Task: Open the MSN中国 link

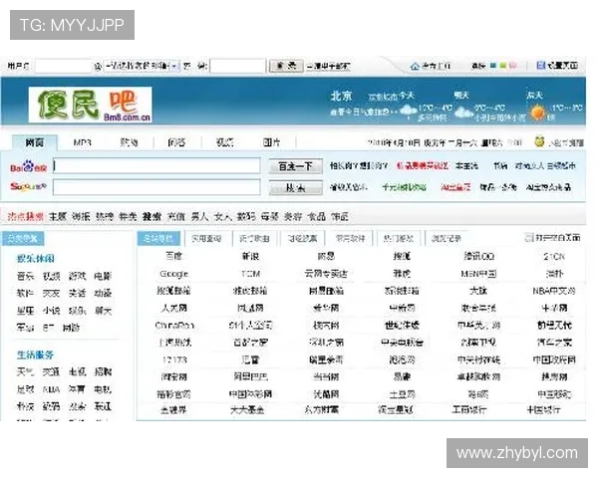Action: (x=478, y=274)
